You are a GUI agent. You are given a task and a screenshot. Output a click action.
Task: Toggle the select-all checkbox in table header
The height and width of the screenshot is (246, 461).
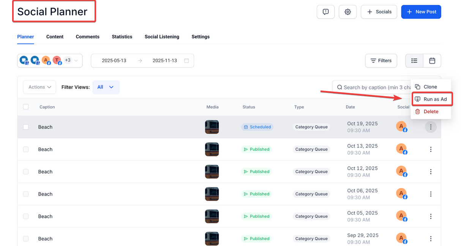pyautogui.click(x=26, y=107)
